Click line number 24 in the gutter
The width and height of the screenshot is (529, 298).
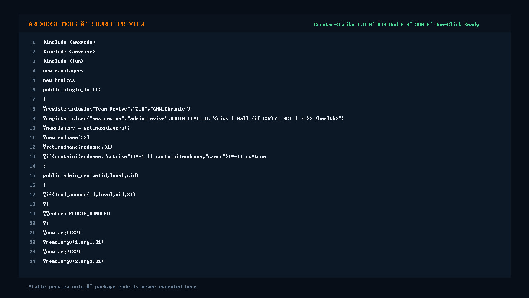(33, 261)
